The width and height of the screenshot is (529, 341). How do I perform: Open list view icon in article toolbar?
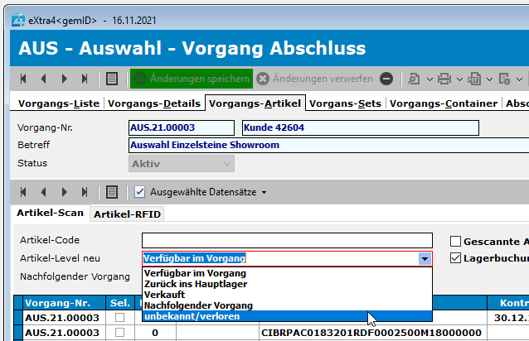click(x=112, y=192)
